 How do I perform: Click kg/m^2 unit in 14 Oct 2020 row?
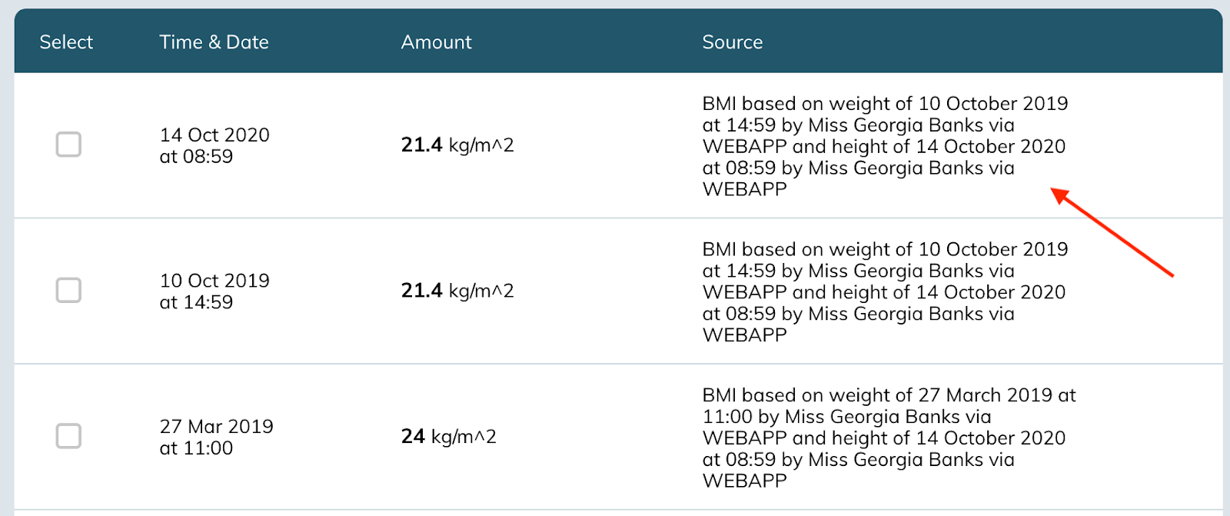[481, 145]
